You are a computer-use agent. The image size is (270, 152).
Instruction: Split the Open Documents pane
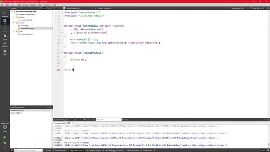point(48,107)
